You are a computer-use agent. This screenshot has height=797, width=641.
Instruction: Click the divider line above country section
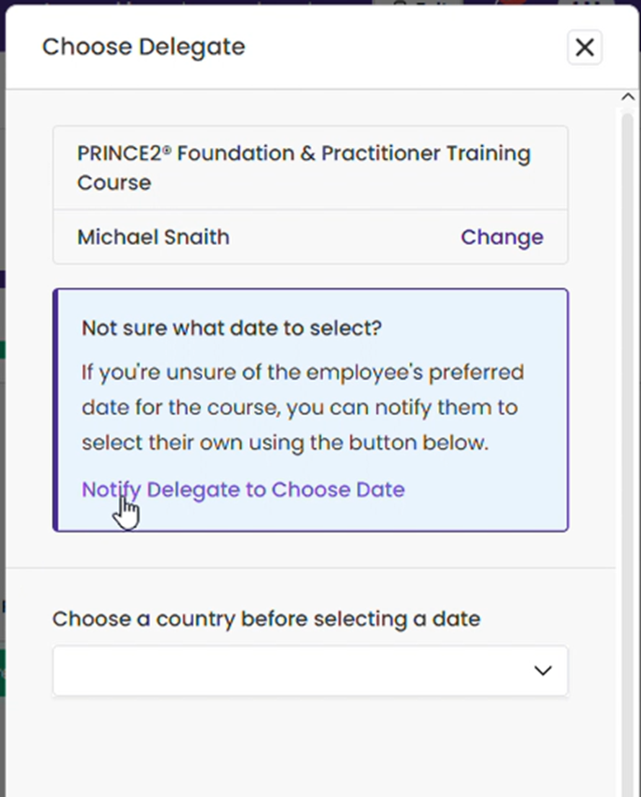tap(311, 568)
